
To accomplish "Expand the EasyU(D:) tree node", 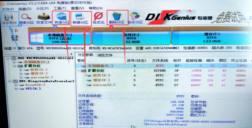I will pos(16,85).
